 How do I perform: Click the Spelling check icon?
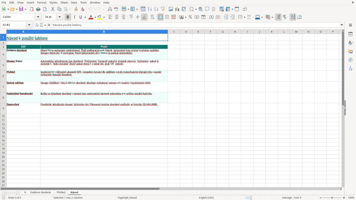pyautogui.click(x=116, y=9)
